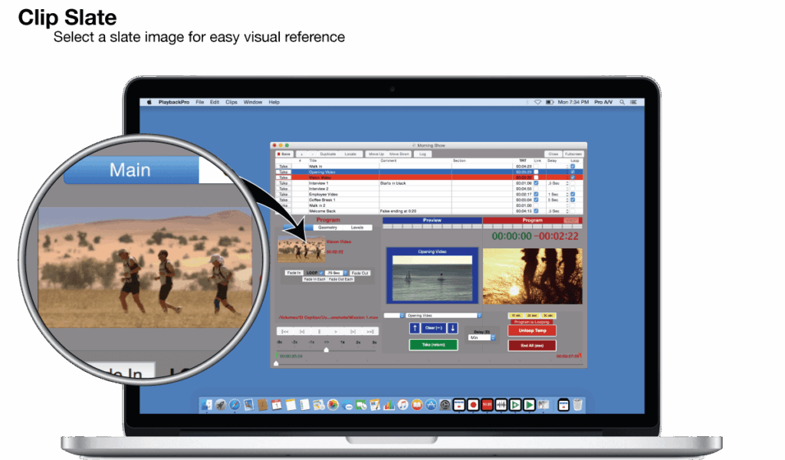This screenshot has height=460, width=785.
Task: Click the preview up arrow button
Action: click(415, 328)
